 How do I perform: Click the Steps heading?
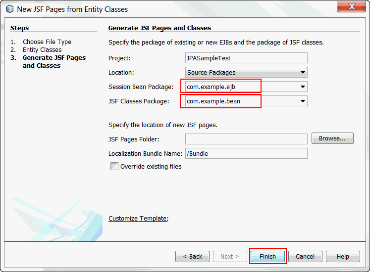pos(20,28)
